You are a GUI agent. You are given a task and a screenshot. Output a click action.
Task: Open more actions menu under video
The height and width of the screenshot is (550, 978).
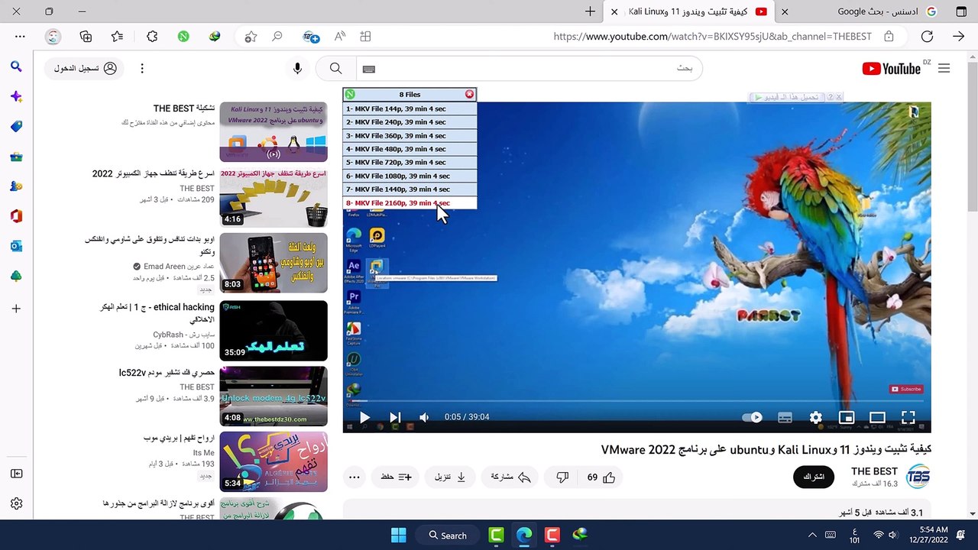(x=354, y=477)
